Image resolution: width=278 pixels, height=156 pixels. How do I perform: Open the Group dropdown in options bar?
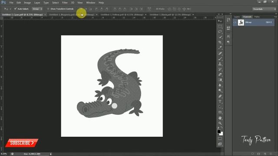37,9
